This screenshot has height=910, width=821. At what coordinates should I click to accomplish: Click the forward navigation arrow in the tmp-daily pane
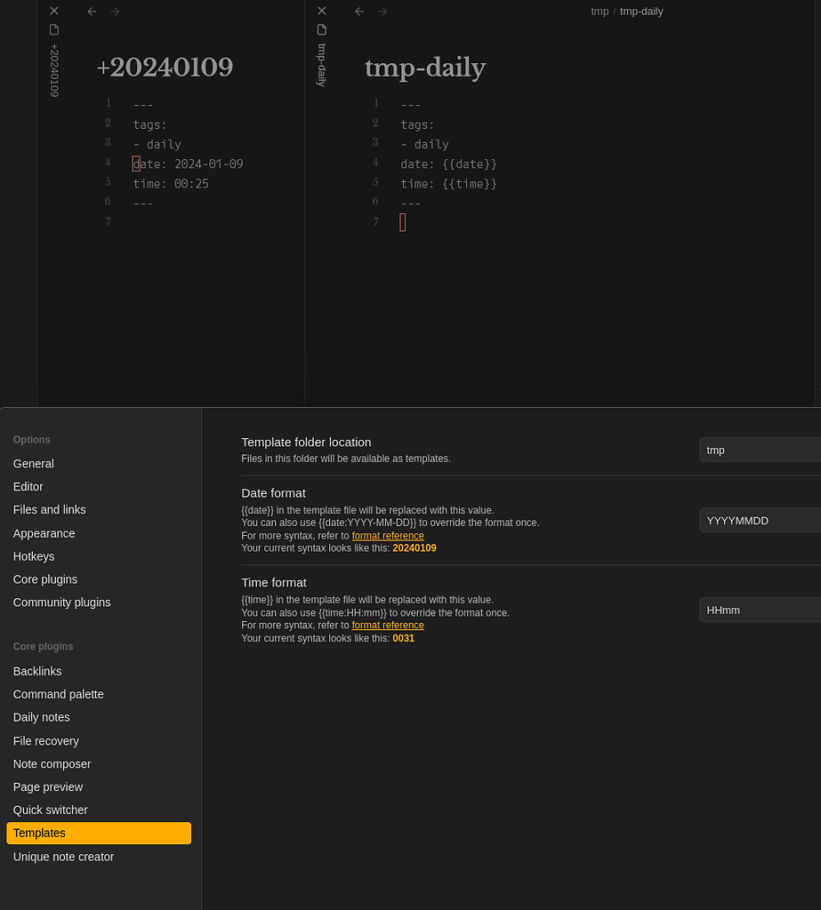pyautogui.click(x=382, y=11)
